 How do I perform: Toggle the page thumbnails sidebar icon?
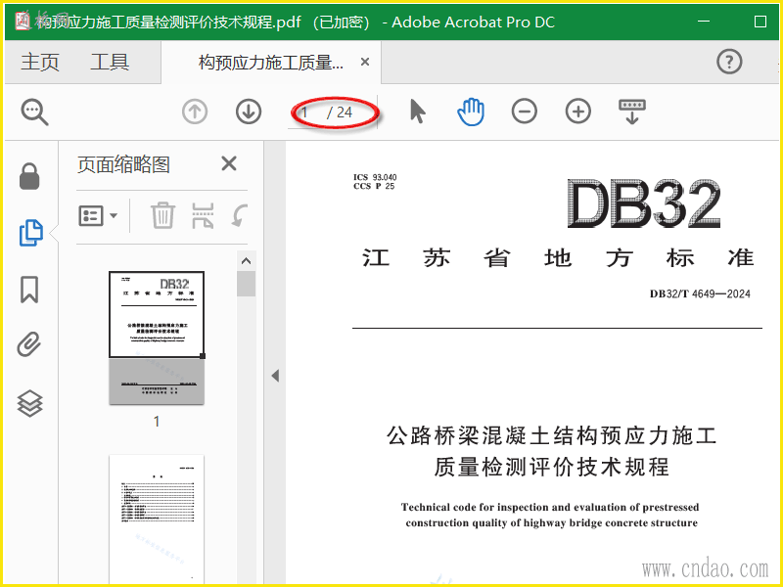[x=31, y=233]
